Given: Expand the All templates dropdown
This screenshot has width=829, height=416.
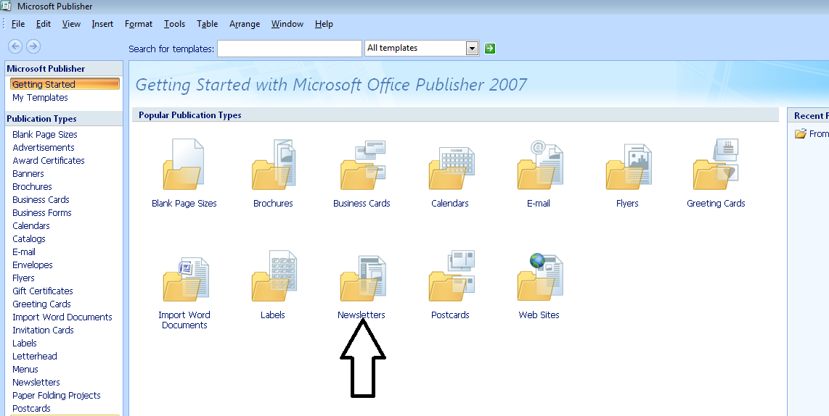Looking at the screenshot, I should point(472,49).
